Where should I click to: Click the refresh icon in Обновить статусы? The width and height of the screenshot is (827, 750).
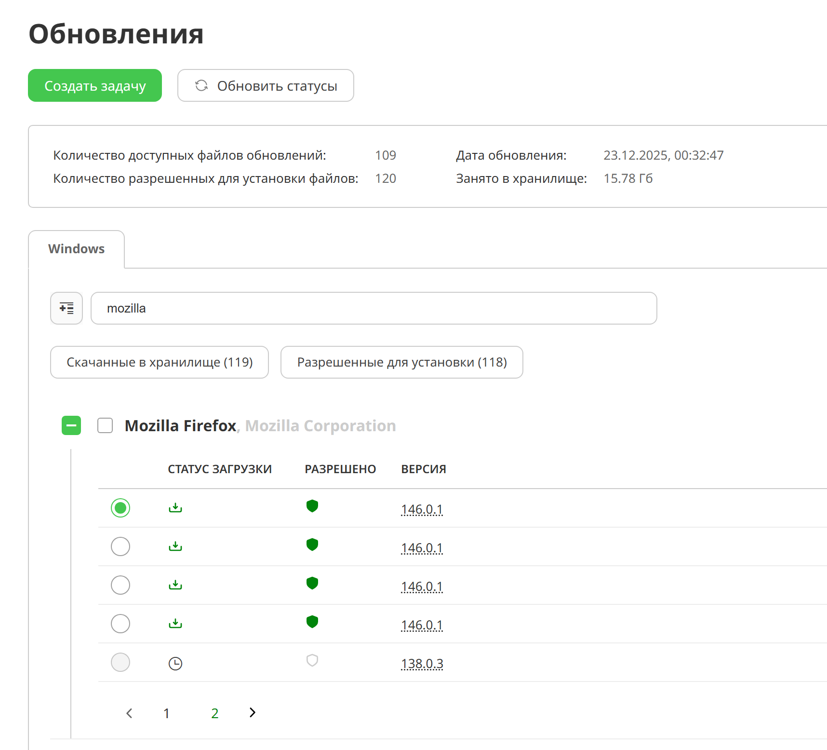pos(201,86)
